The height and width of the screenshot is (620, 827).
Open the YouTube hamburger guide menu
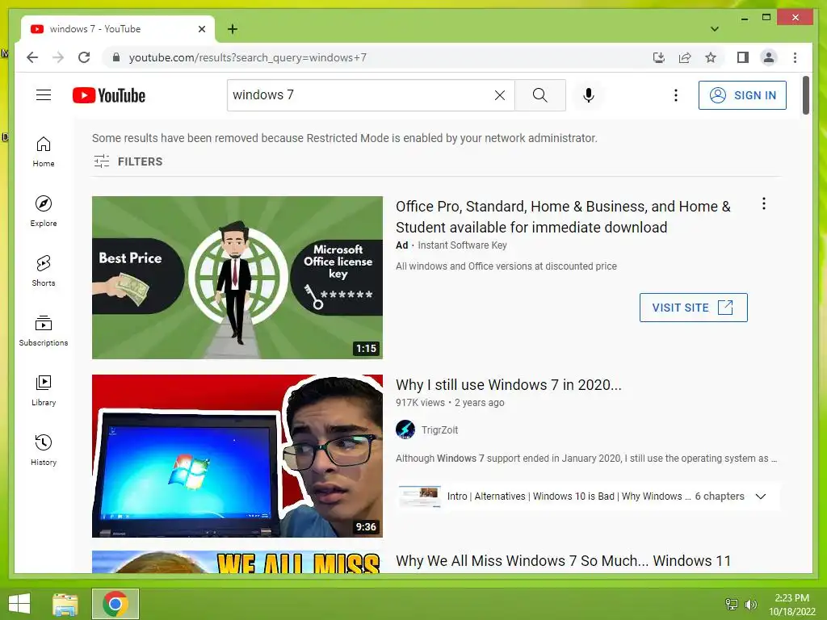pyautogui.click(x=44, y=95)
